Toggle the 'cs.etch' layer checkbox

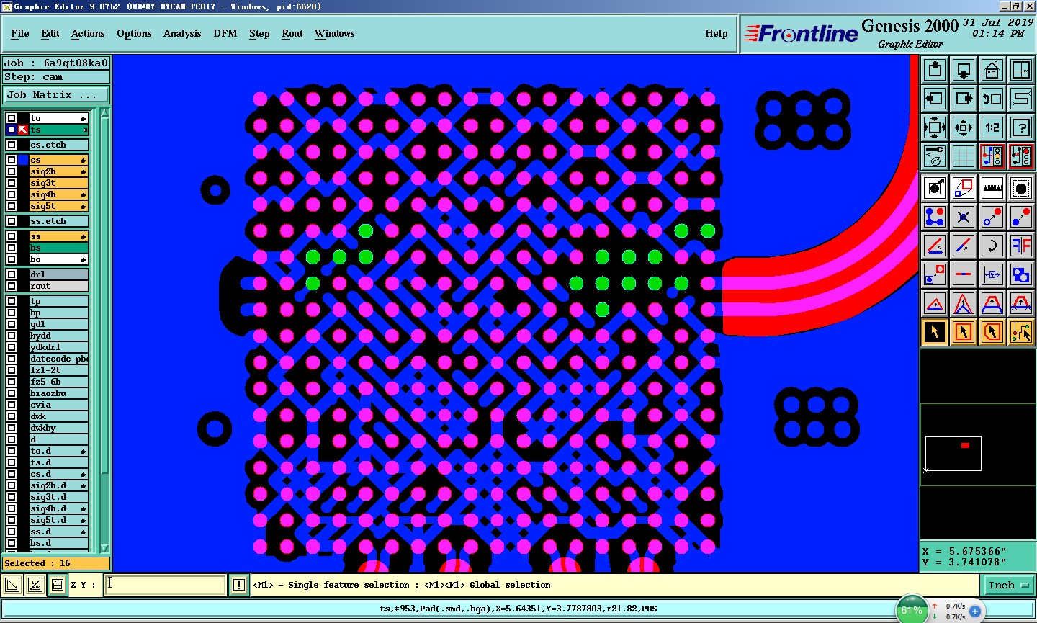coord(12,145)
